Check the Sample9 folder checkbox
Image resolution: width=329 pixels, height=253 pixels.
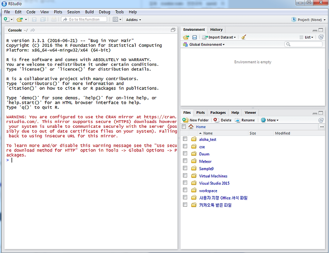point(185,168)
